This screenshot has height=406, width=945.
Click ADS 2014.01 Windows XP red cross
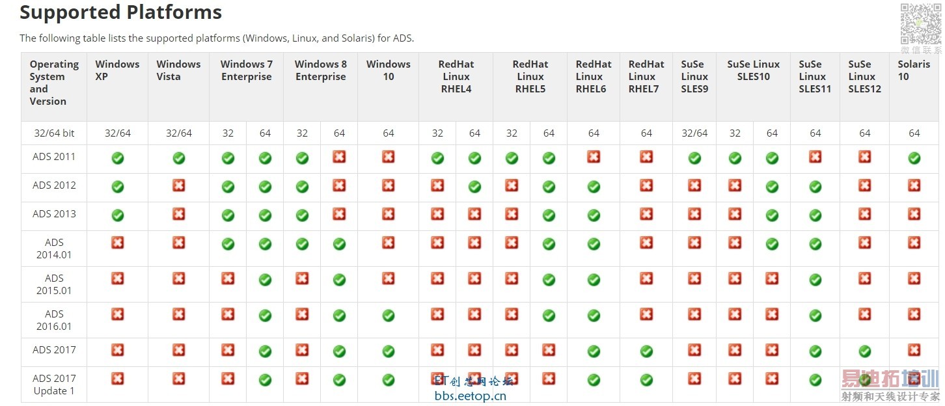118,243
